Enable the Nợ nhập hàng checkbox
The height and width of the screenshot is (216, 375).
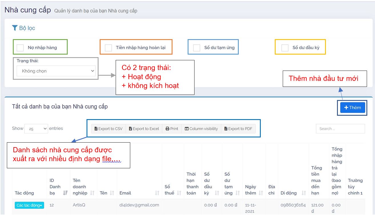(20, 48)
